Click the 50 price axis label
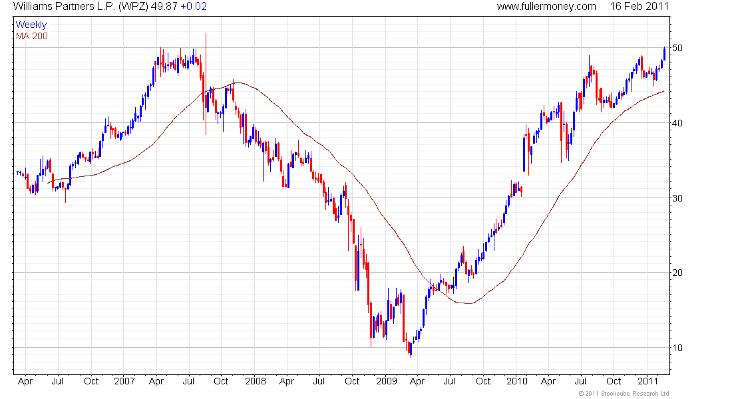The image size is (732, 399). coord(677,48)
